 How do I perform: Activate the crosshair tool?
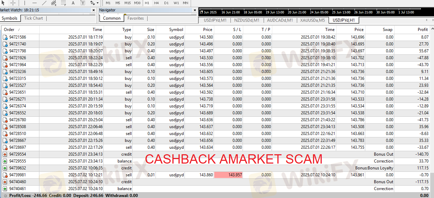coord(13,3)
